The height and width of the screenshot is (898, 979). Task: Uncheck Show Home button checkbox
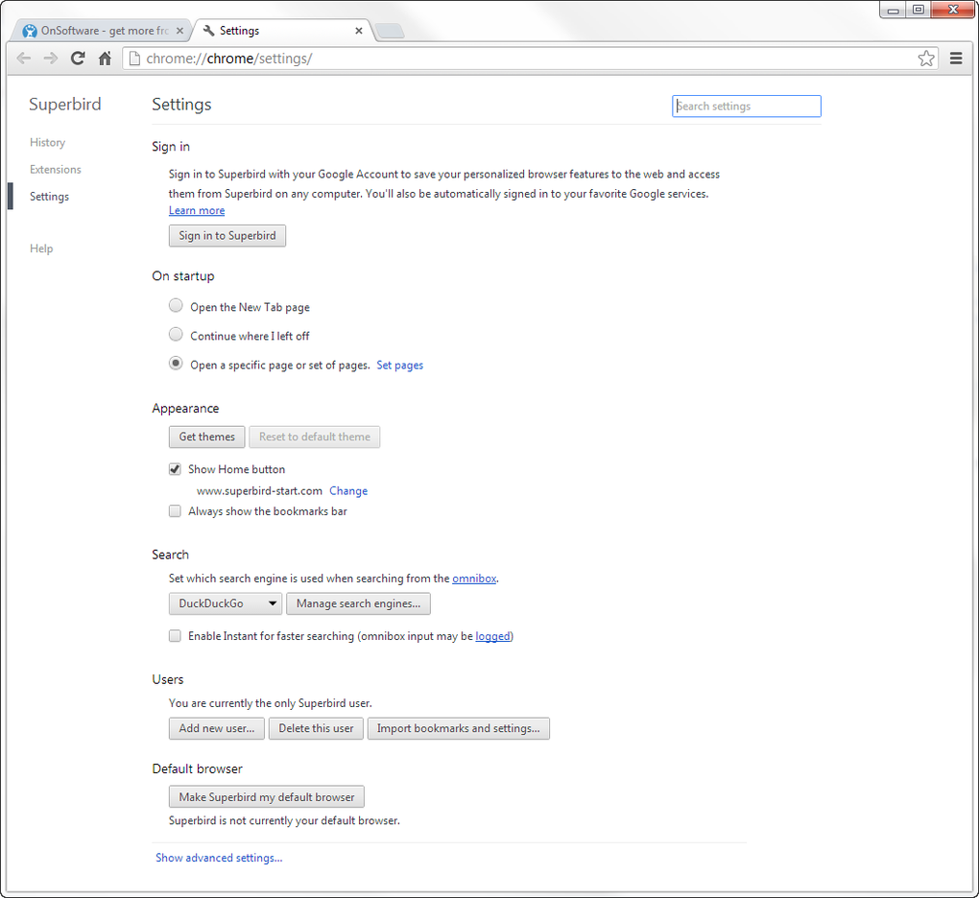coord(175,469)
